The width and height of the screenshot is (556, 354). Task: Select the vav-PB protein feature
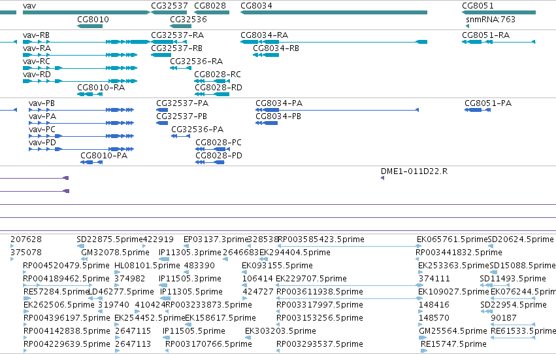pos(81,110)
